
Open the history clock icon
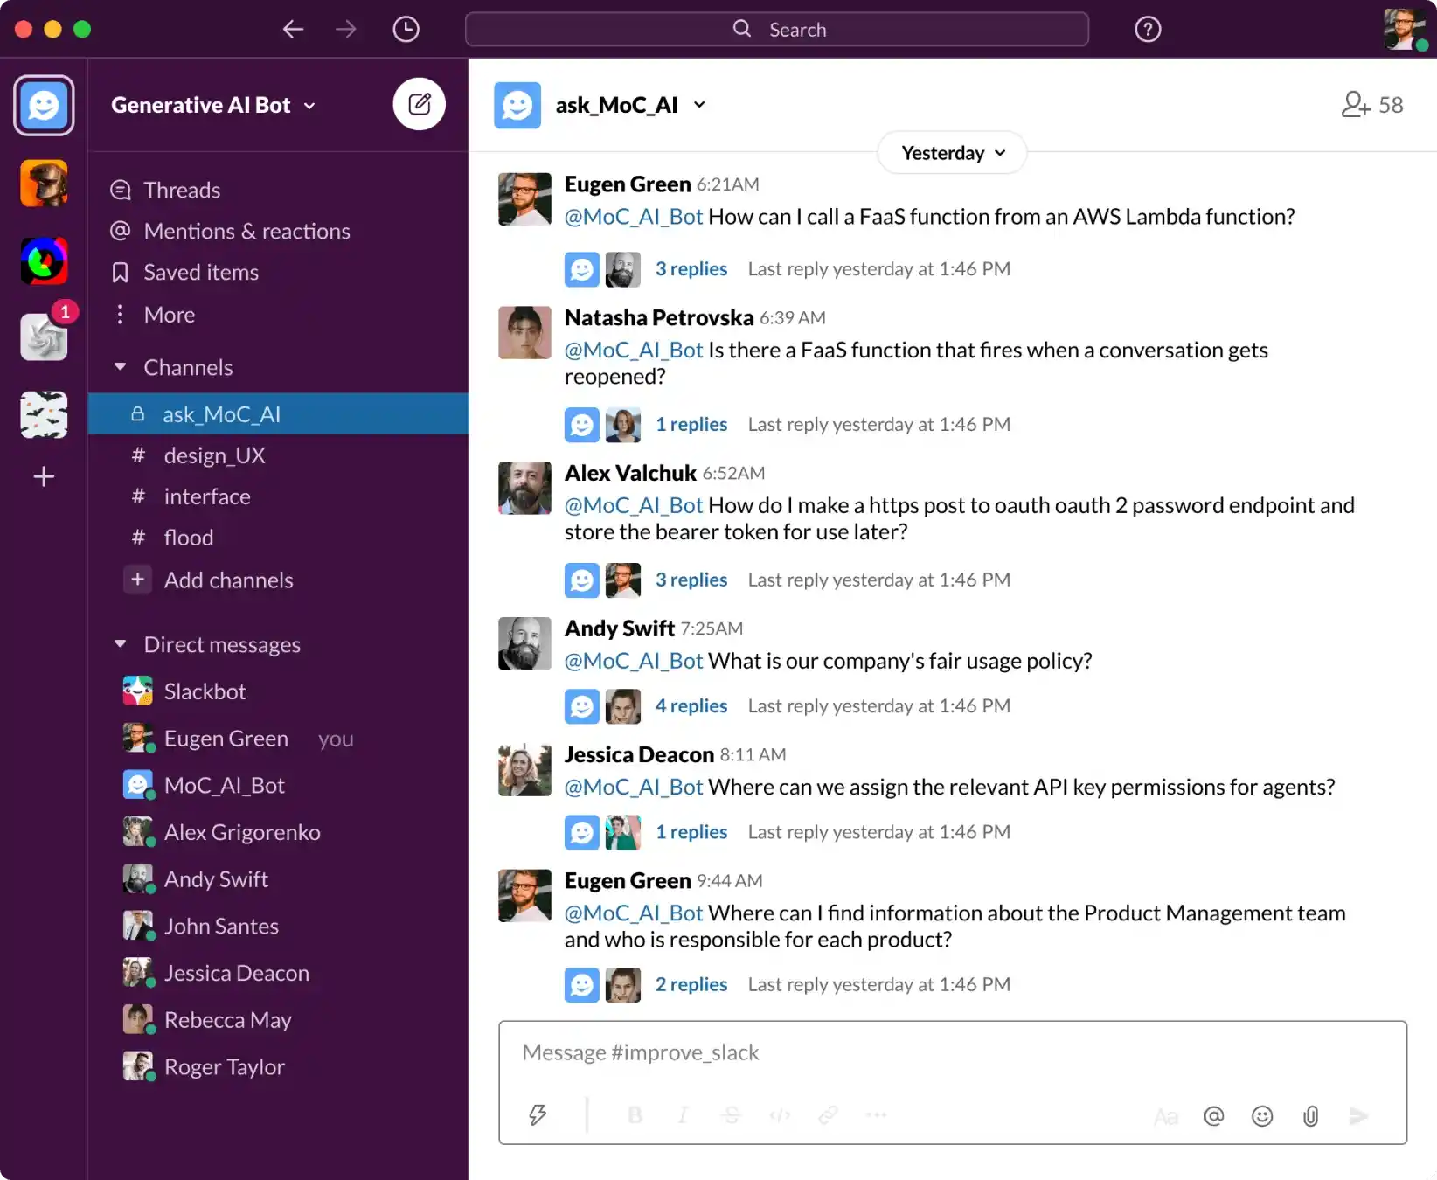click(406, 30)
